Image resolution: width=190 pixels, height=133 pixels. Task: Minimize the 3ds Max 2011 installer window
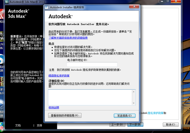(x=162, y=1)
